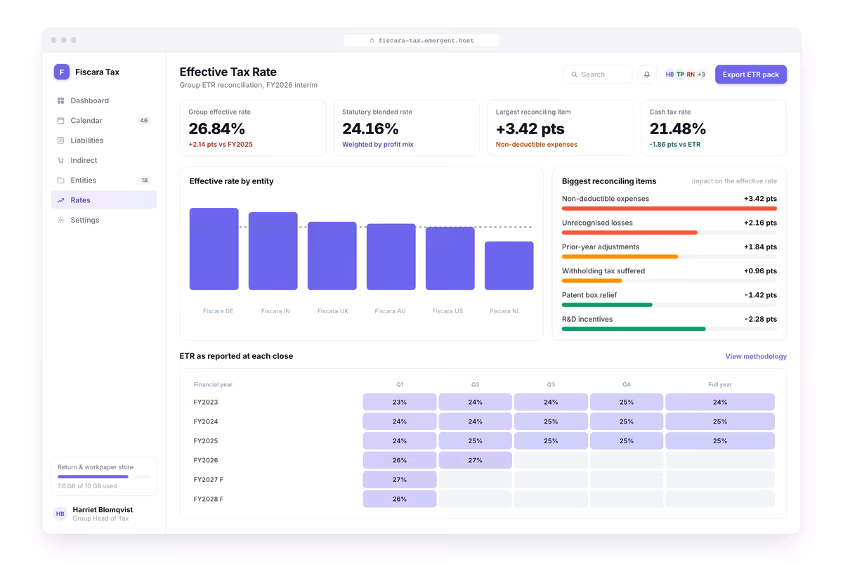Click the Fiscara AU bar

[391, 257]
